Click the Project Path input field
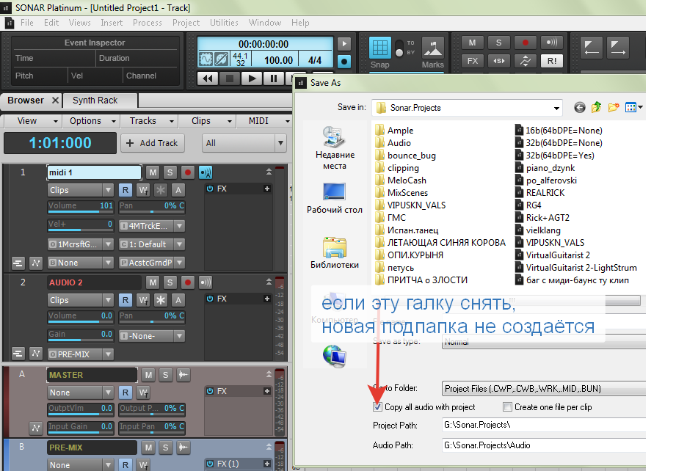Image resolution: width=676 pixels, height=471 pixels. click(x=544, y=425)
